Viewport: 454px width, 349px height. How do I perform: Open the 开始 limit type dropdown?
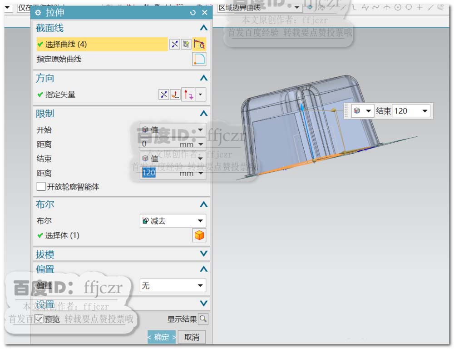click(x=173, y=130)
